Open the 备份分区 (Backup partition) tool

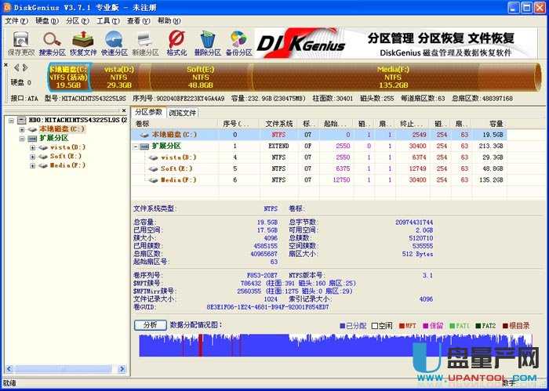[238, 42]
